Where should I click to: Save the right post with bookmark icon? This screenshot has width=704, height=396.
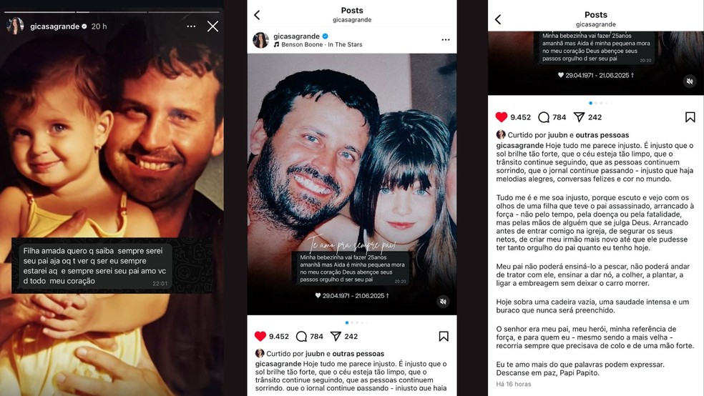[x=690, y=117]
